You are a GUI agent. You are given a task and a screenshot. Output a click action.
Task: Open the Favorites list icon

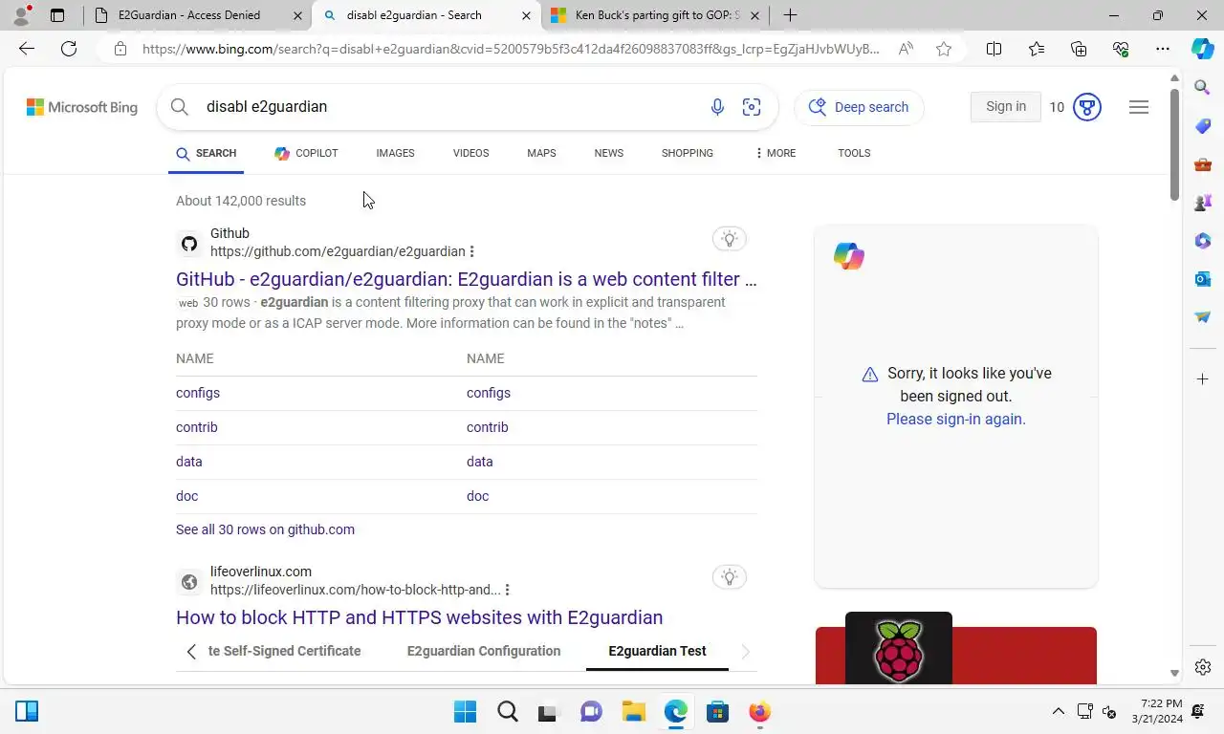(x=1037, y=49)
